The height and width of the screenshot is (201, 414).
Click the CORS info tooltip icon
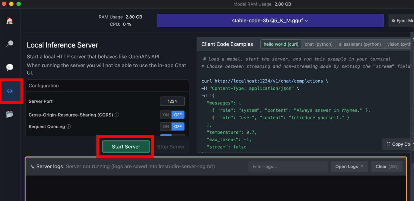(x=117, y=115)
